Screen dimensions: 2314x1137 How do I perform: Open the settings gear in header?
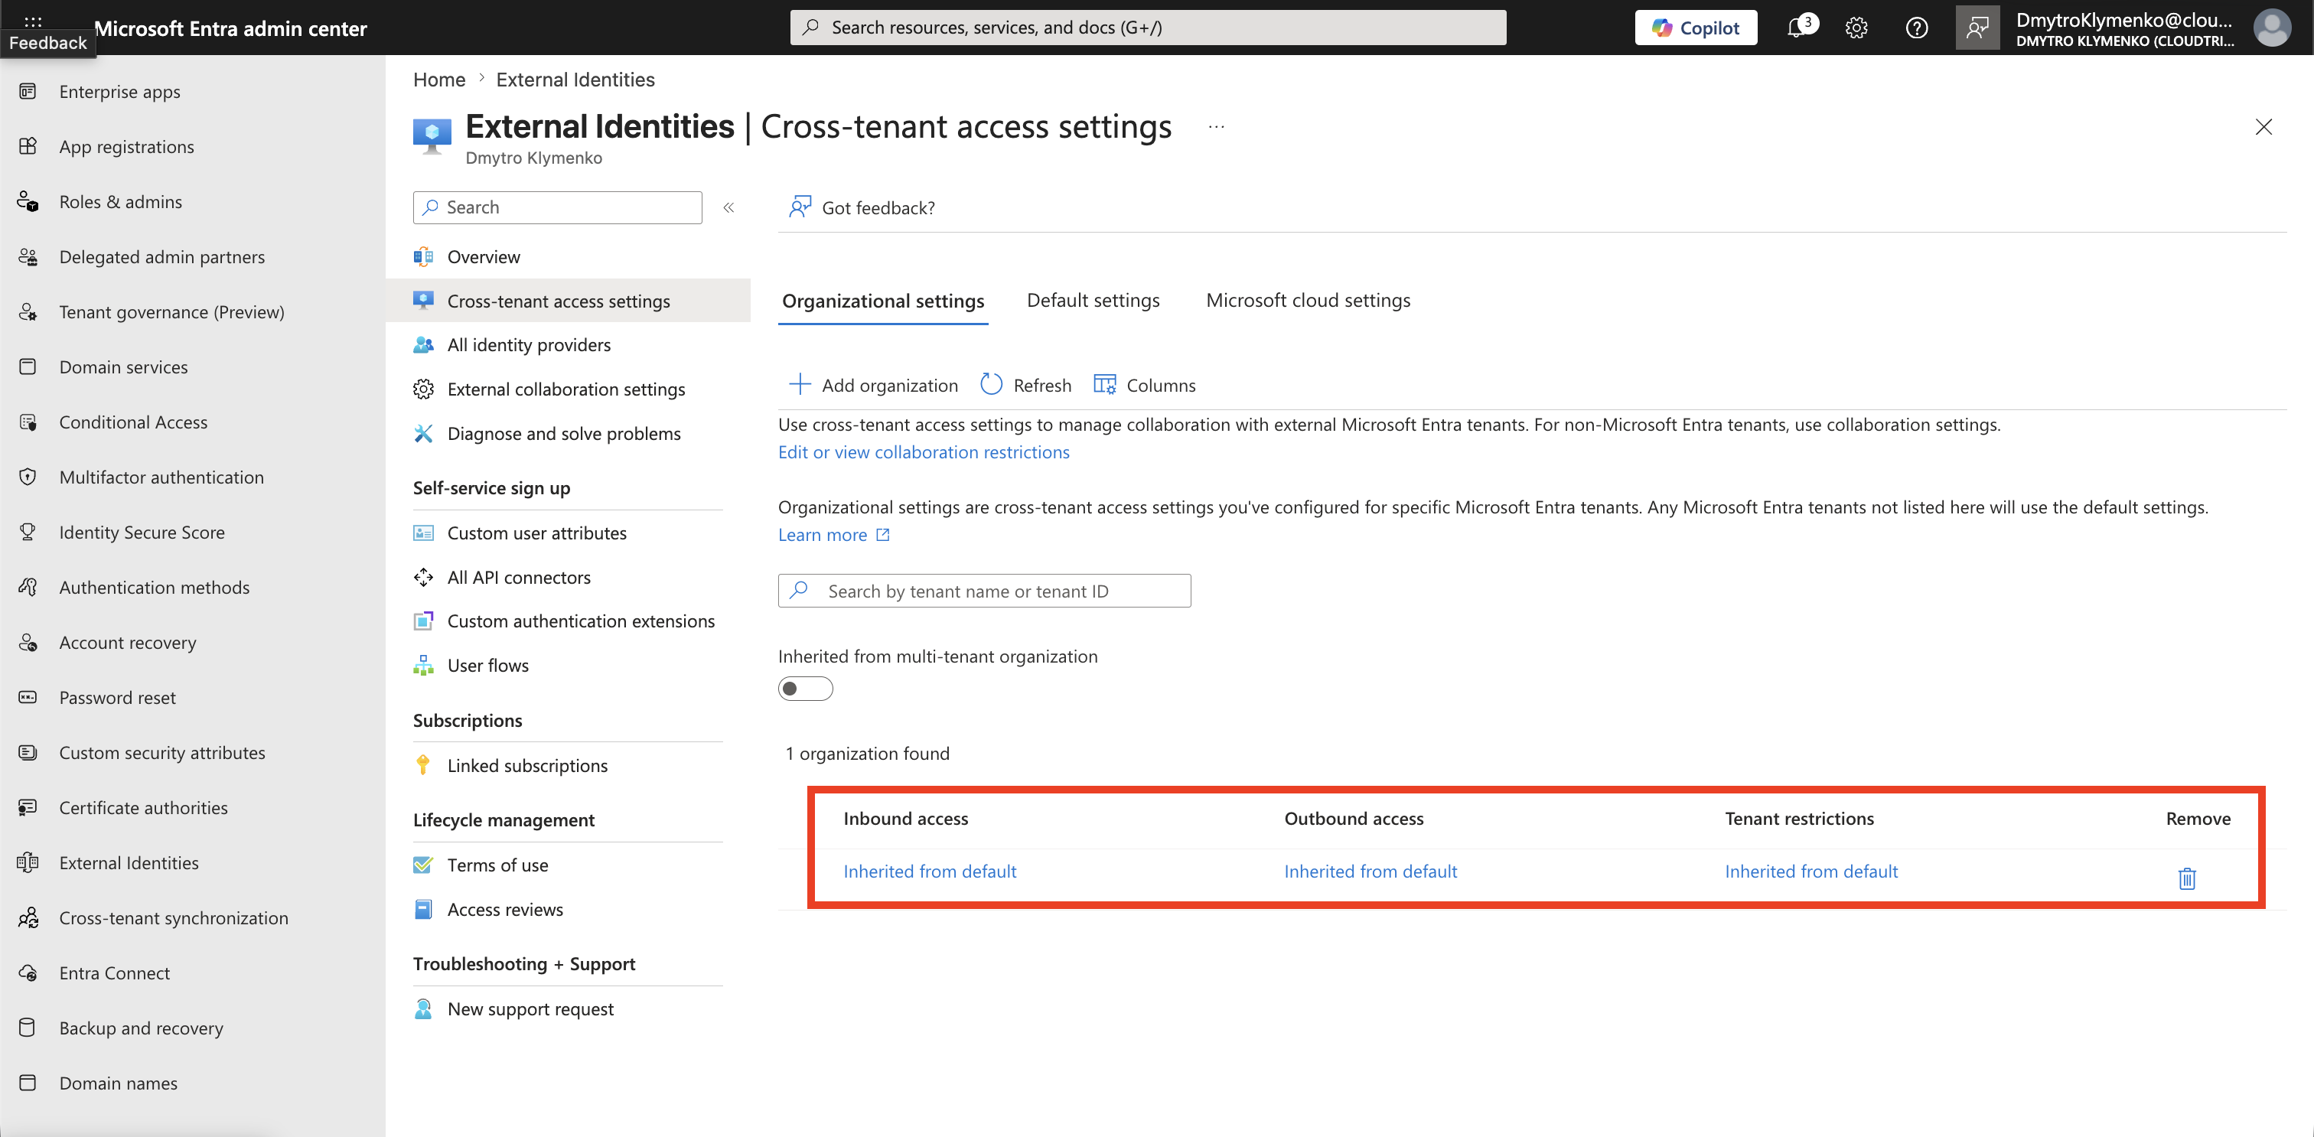pos(1856,28)
